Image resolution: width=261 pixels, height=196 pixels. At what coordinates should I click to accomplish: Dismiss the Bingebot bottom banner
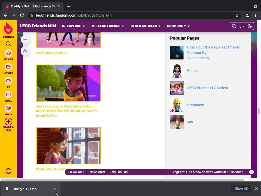(x=252, y=172)
